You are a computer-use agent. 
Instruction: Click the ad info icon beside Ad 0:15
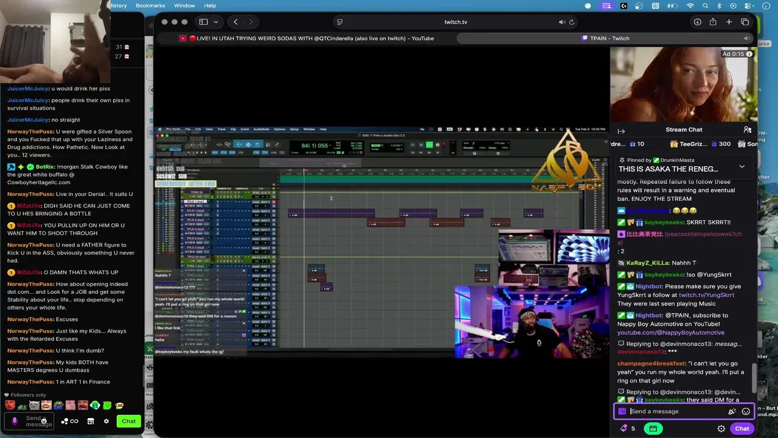[749, 54]
